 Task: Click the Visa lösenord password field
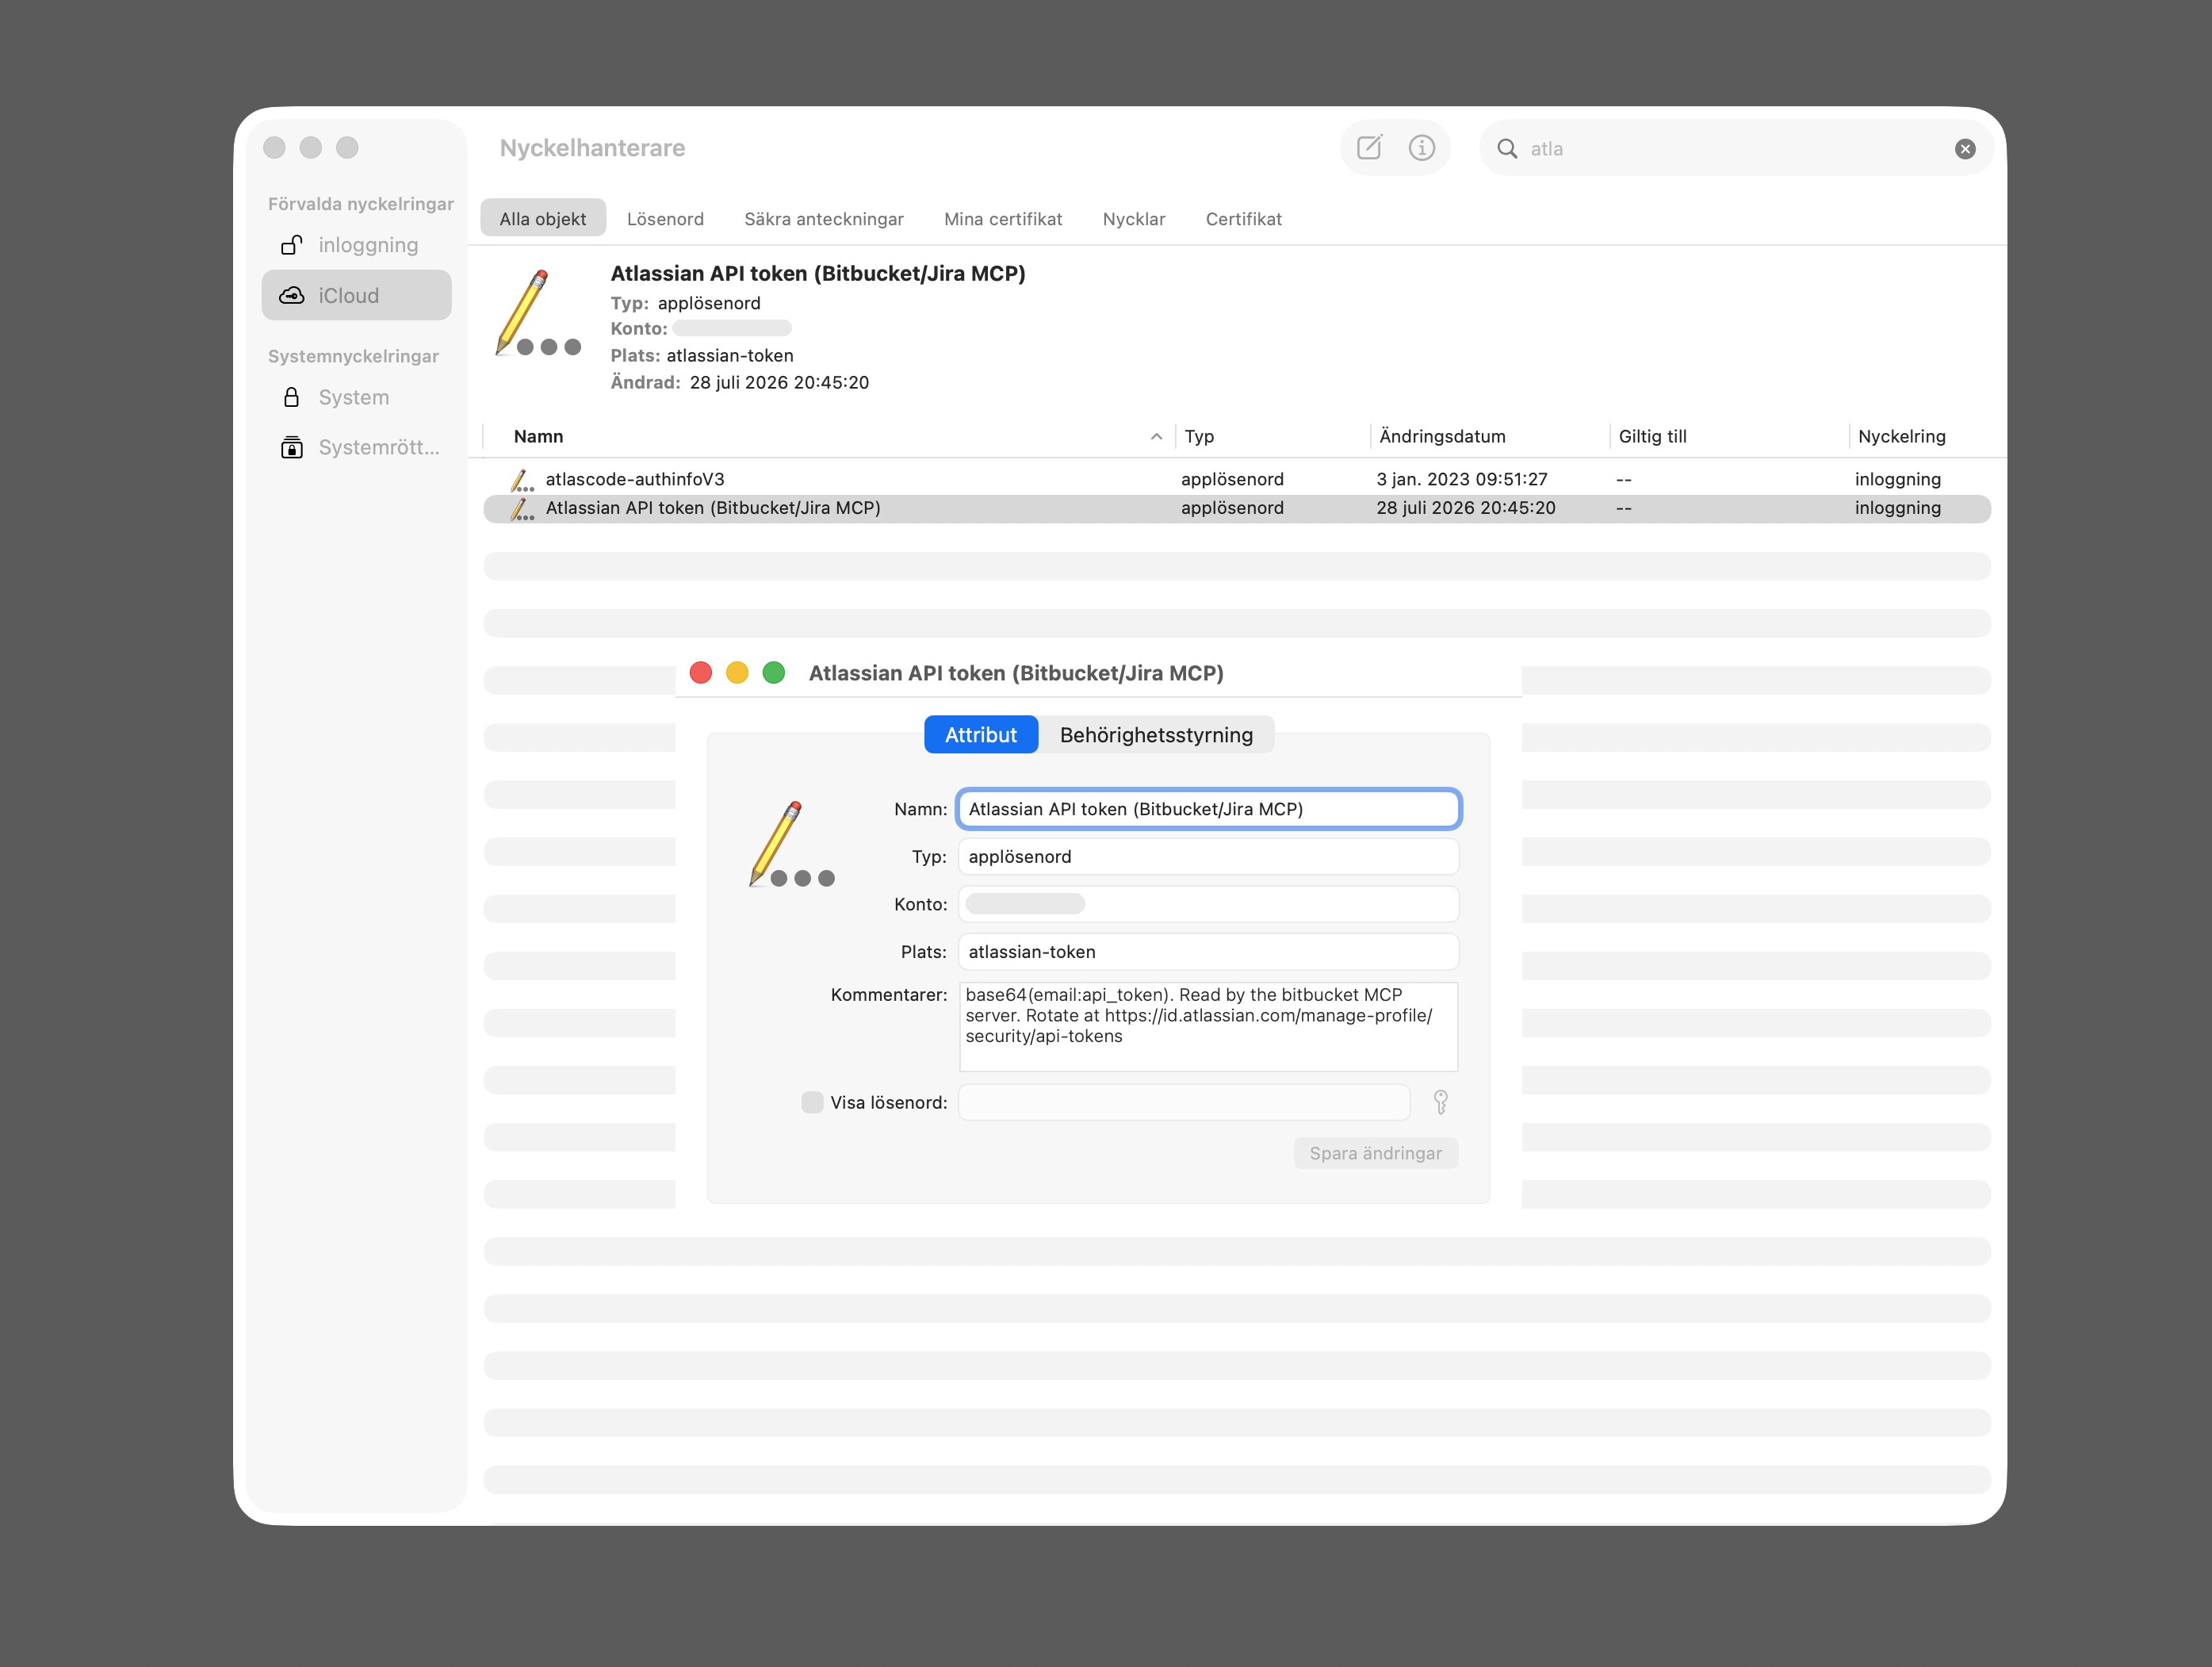pos(1184,1102)
